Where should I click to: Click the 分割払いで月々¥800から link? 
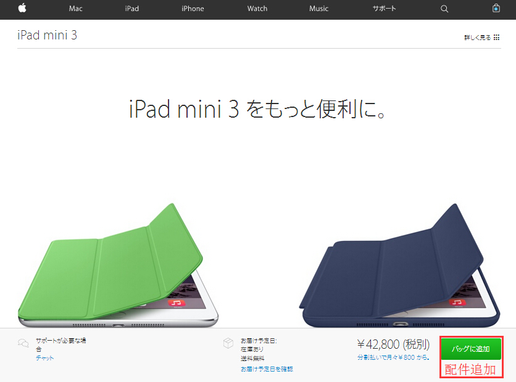point(393,357)
